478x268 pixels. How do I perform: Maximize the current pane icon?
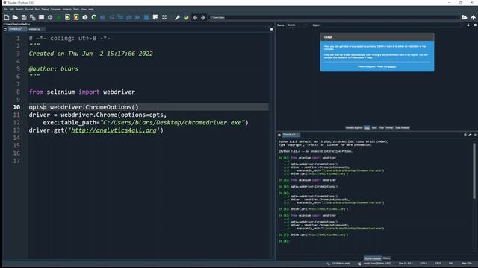155,17
